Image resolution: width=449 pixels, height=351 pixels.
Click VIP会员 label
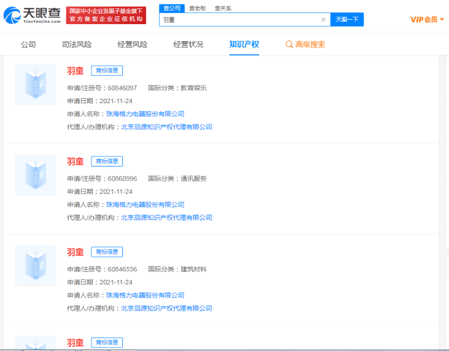424,20
